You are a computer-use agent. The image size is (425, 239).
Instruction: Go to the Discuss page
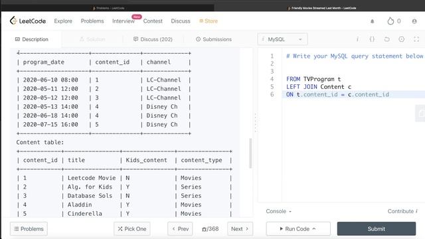click(181, 21)
